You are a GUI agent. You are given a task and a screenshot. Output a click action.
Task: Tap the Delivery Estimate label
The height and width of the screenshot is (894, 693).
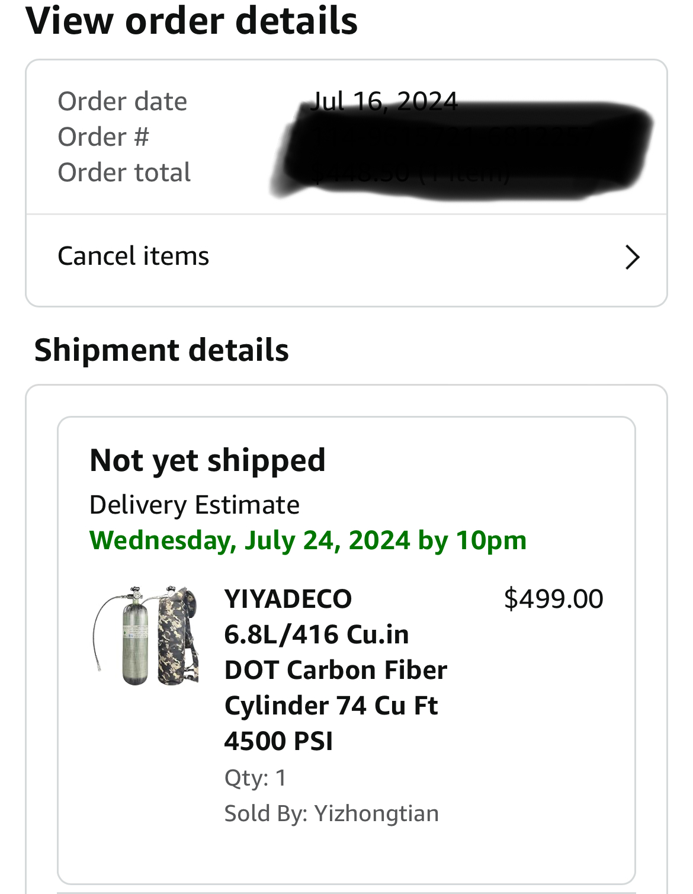194,505
